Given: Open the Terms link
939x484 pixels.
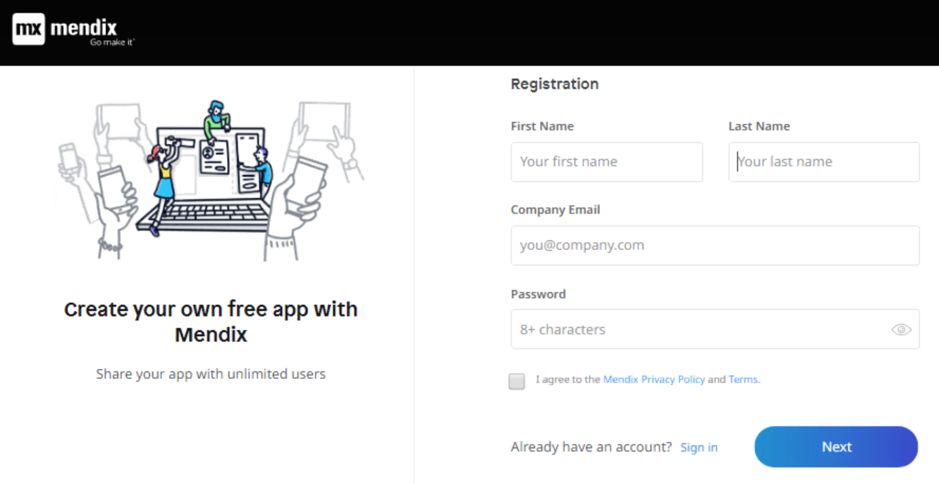Looking at the screenshot, I should (x=743, y=379).
